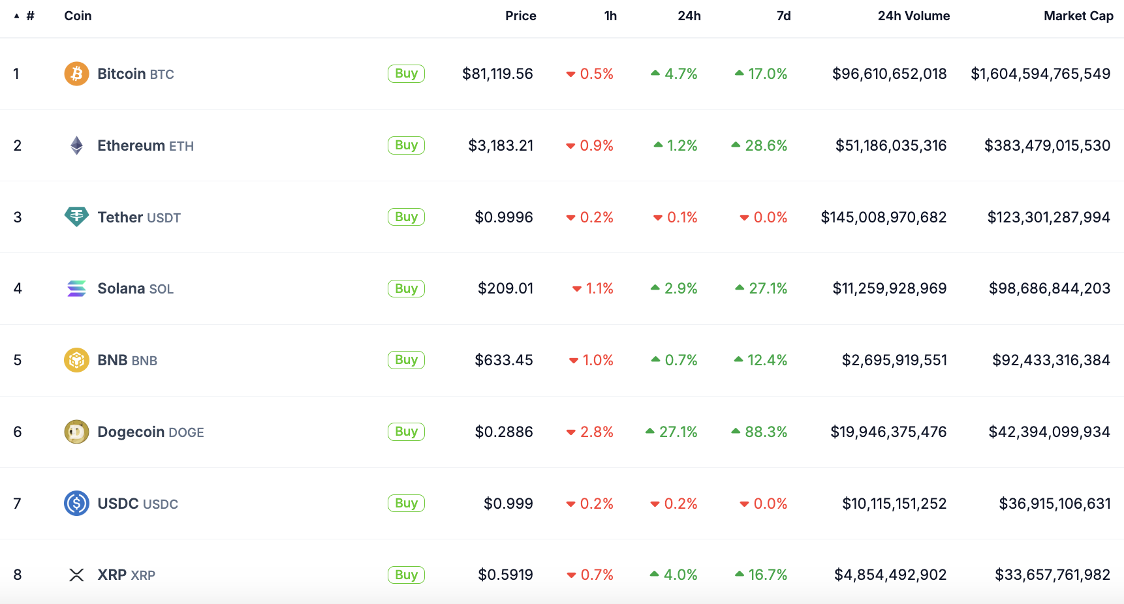The width and height of the screenshot is (1124, 604).
Task: Click the Tether logo icon
Action: [76, 217]
